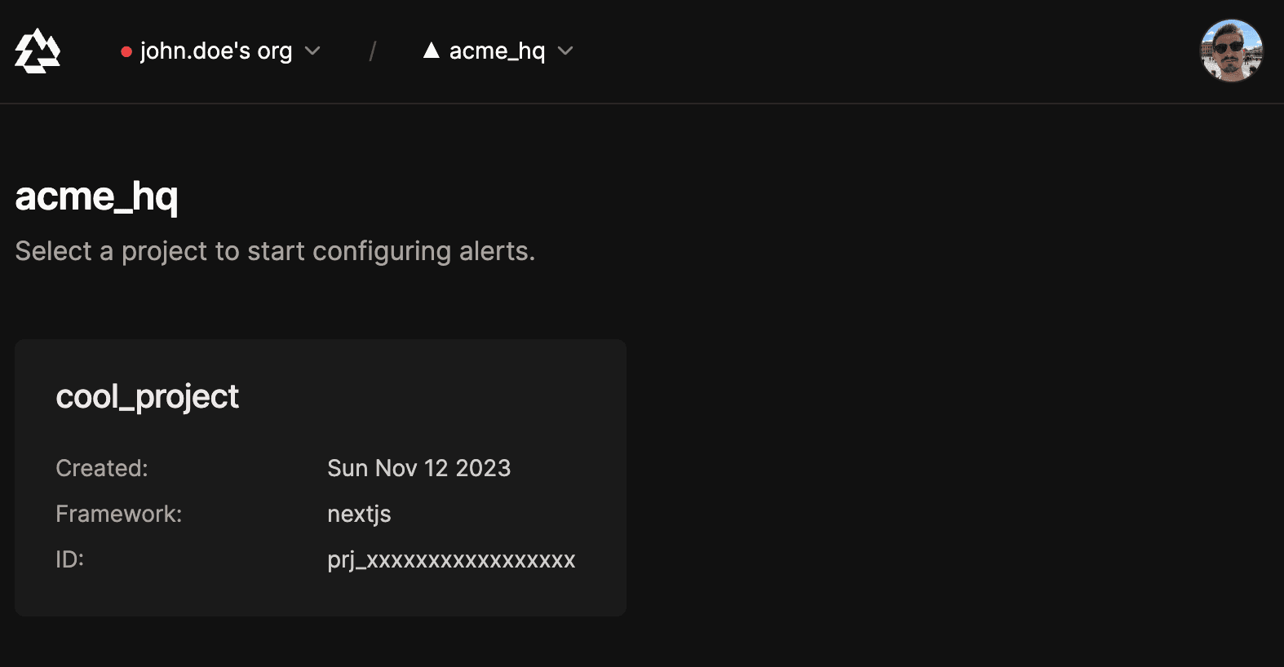The height and width of the screenshot is (667, 1284).
Task: Click the Created label in the card
Action: tap(102, 468)
